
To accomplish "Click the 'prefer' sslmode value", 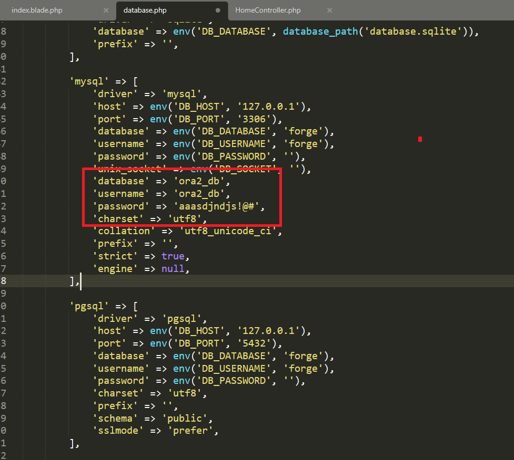I will click(x=193, y=431).
